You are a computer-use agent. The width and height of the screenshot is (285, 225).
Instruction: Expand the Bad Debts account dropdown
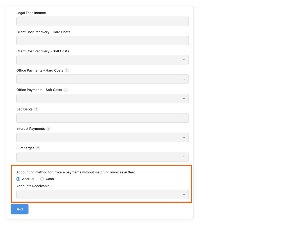click(x=102, y=118)
